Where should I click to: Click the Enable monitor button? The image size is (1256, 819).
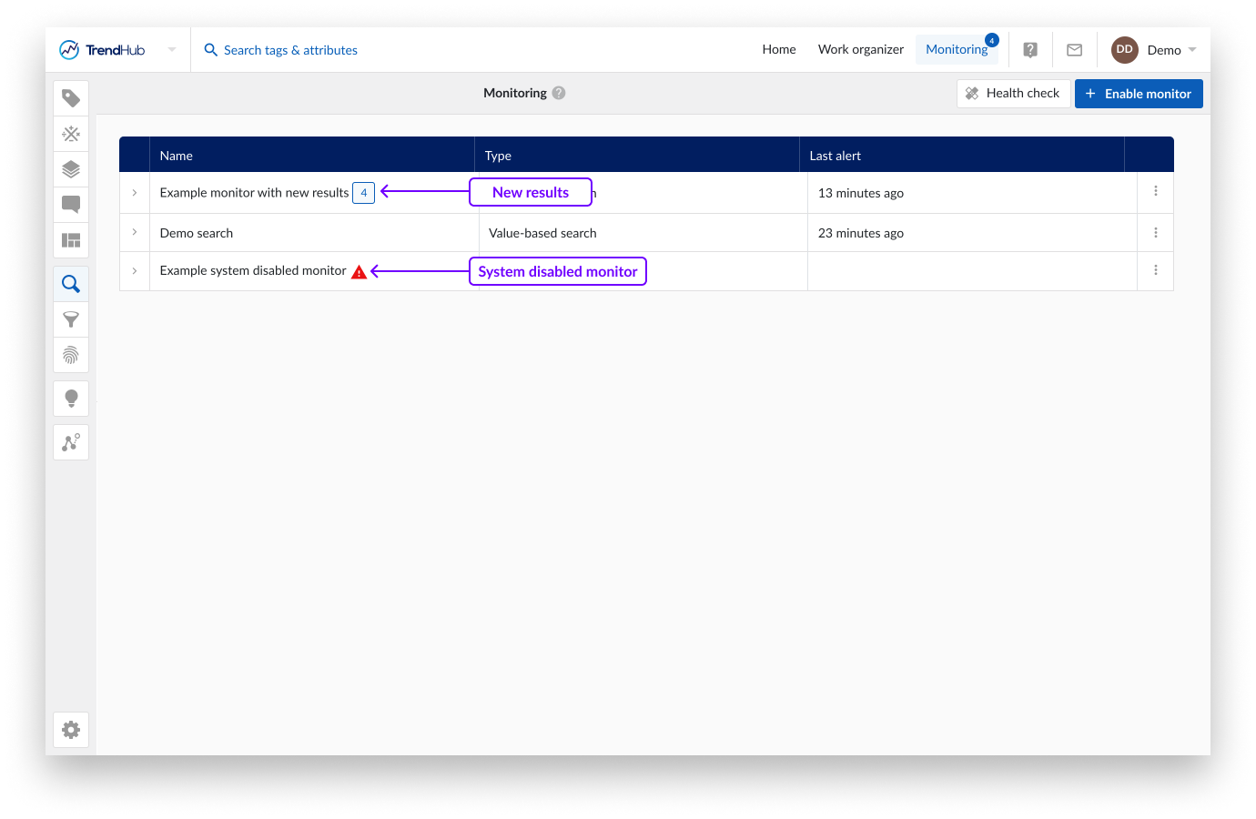[1139, 94]
